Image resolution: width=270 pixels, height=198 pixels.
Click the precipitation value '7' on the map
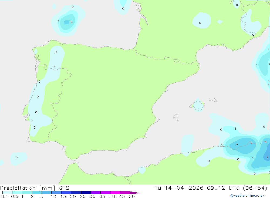[267, 157]
